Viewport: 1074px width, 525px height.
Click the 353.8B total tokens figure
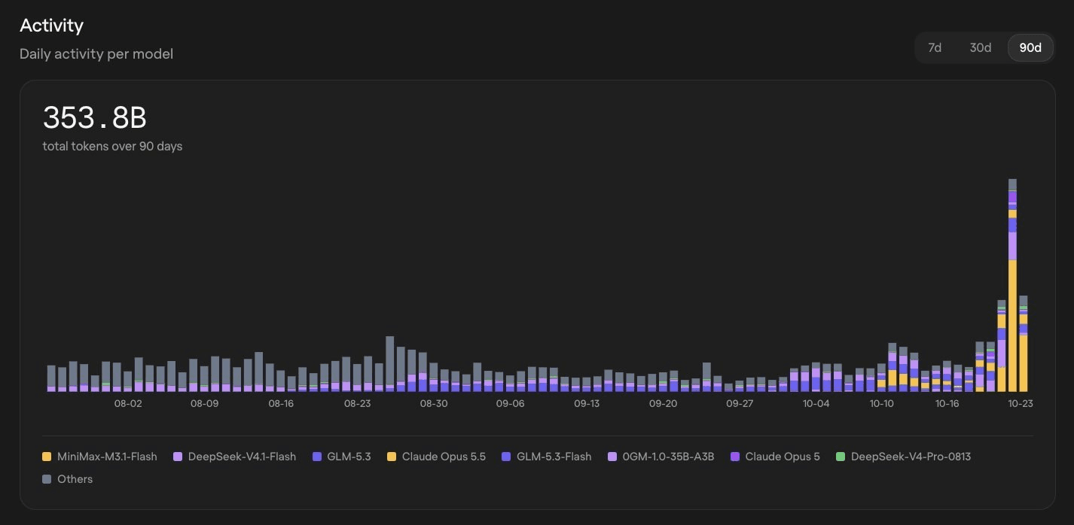94,118
